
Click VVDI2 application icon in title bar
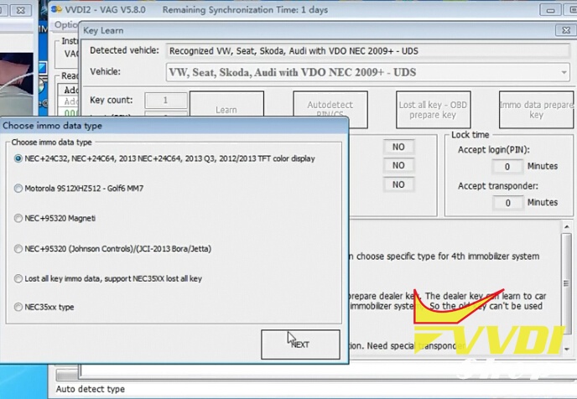56,9
